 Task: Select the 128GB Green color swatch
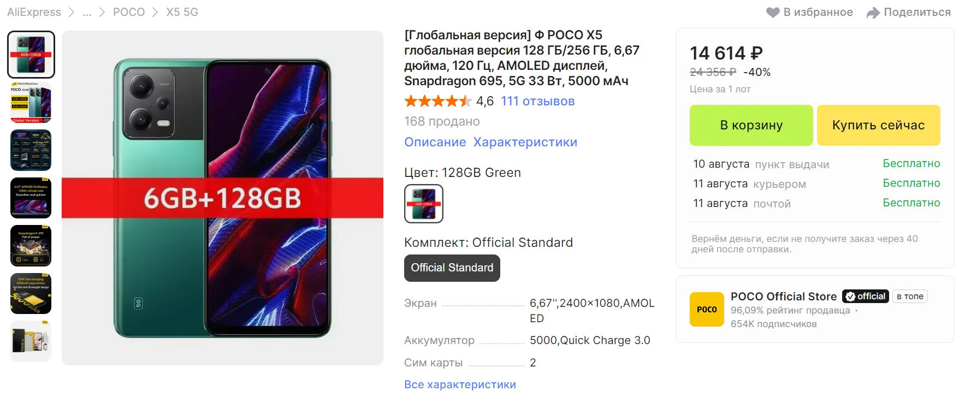pyautogui.click(x=424, y=204)
